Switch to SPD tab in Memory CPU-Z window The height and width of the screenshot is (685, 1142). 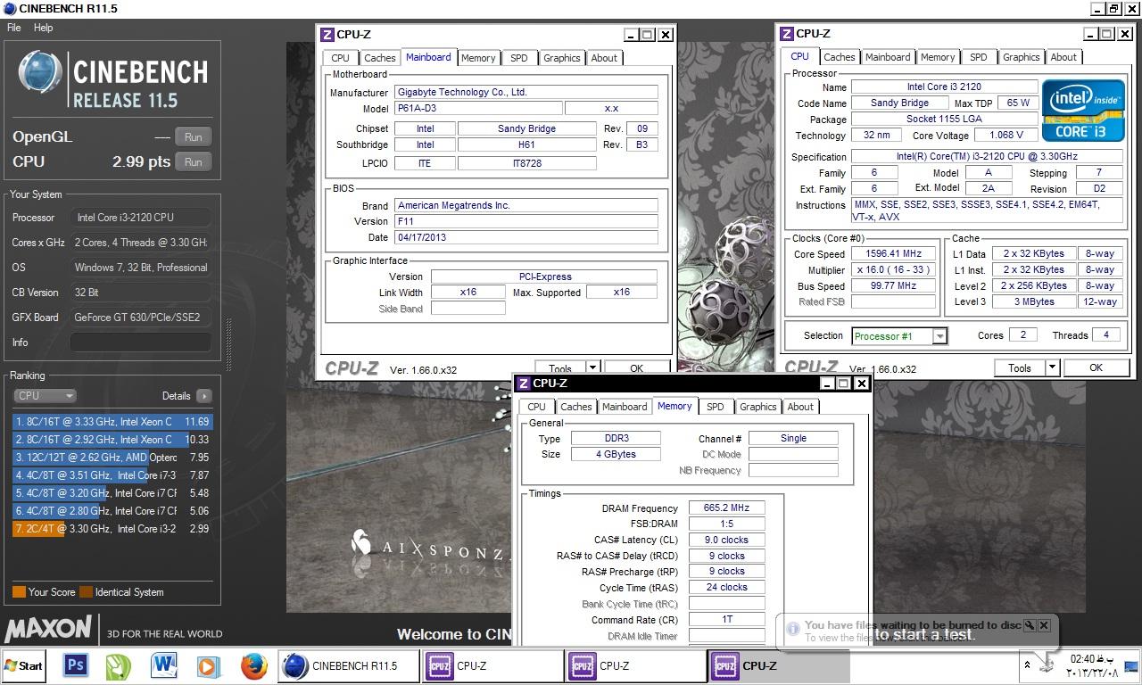click(x=716, y=407)
